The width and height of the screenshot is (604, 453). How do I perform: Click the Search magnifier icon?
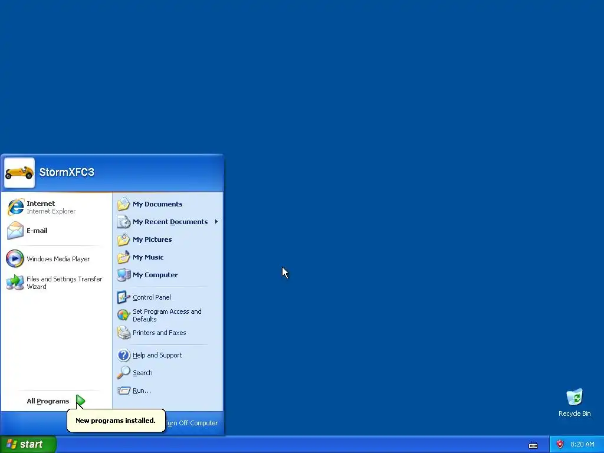tap(124, 373)
